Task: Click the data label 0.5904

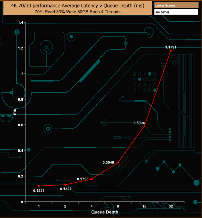Action: 139,123
